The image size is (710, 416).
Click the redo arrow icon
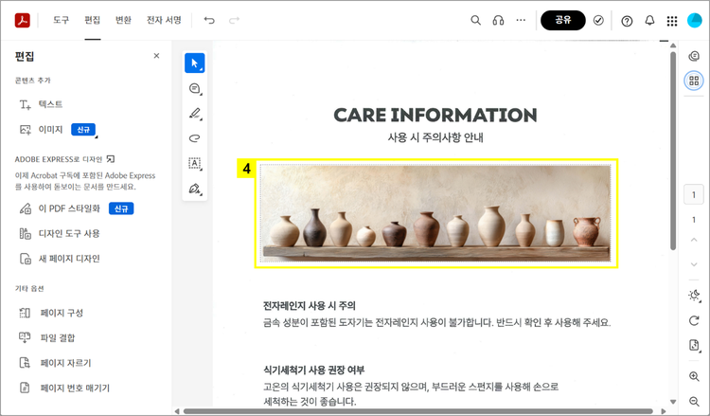(234, 21)
